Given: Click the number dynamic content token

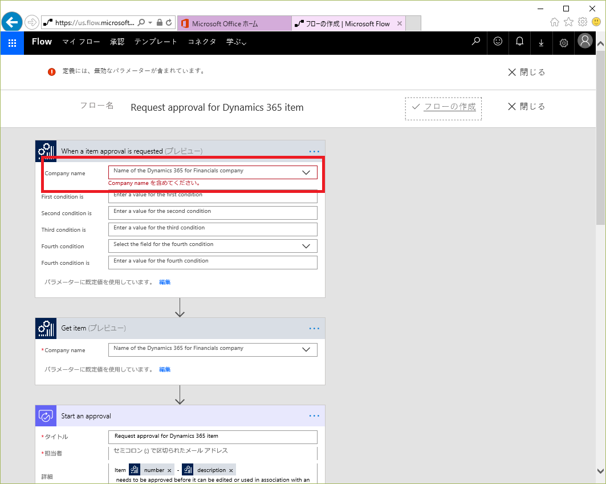Looking at the screenshot, I should [x=151, y=470].
